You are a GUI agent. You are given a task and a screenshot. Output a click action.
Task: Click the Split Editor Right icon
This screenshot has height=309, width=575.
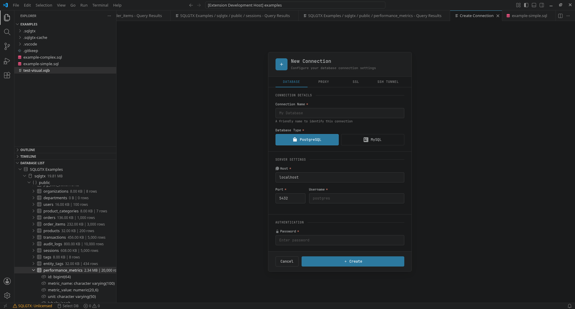point(560,16)
